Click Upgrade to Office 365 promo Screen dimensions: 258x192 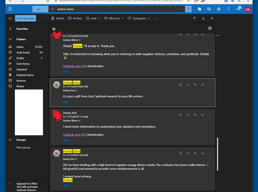[x=27, y=187]
